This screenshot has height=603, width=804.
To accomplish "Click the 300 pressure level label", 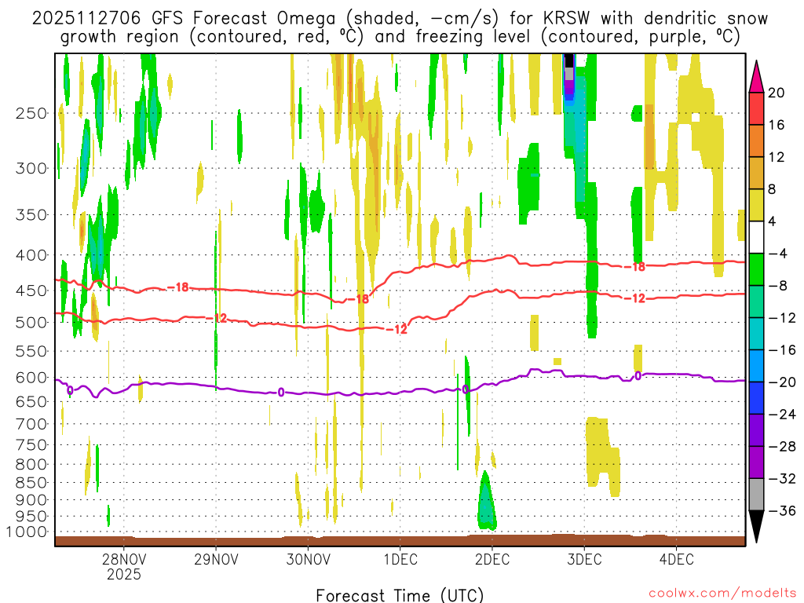I will [31, 168].
